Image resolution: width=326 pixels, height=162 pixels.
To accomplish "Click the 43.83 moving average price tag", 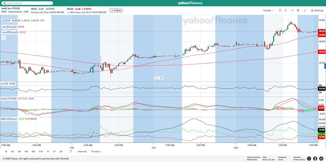I will pyautogui.click(x=322, y=52).
